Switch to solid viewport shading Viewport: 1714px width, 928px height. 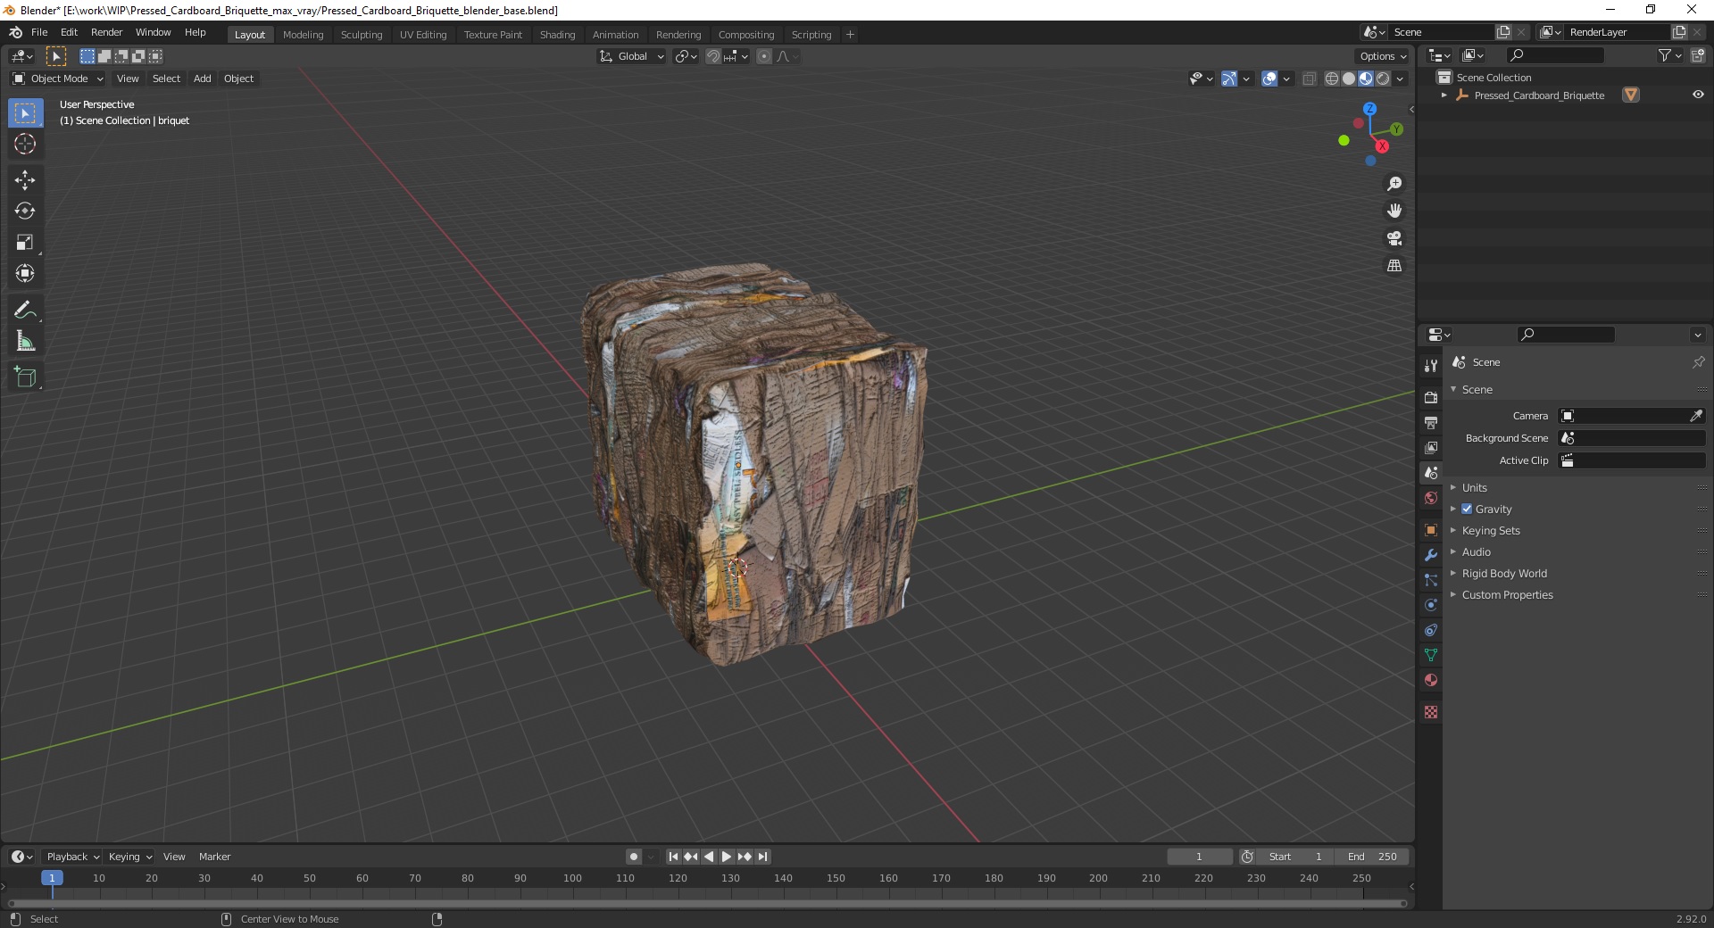coord(1349,79)
